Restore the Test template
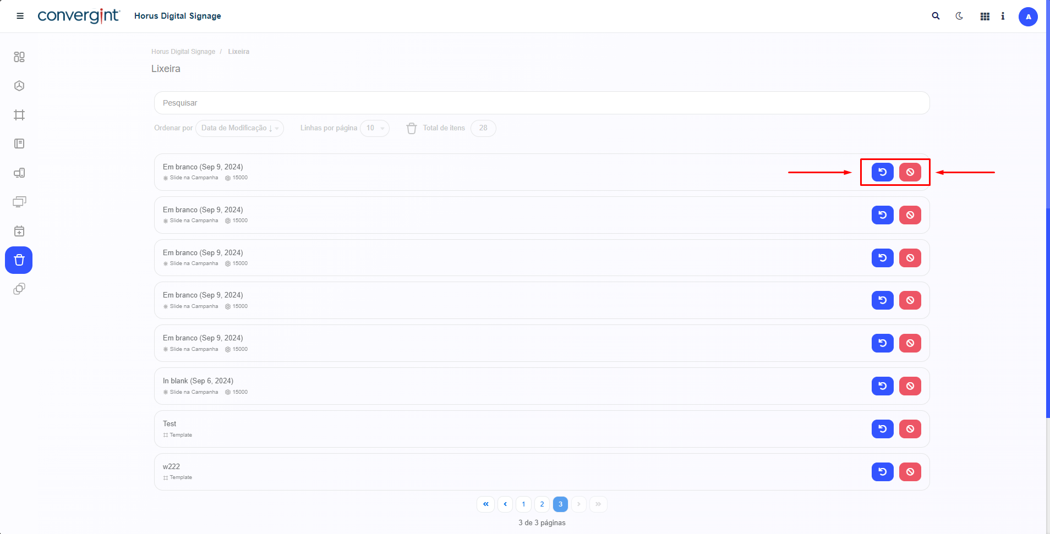Image resolution: width=1050 pixels, height=534 pixels. pyautogui.click(x=882, y=429)
